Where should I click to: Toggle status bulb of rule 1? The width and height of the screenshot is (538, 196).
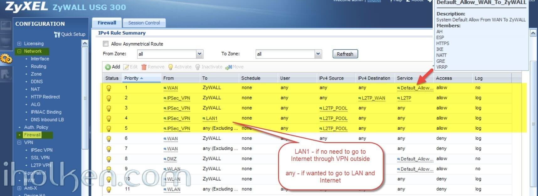[109, 88]
